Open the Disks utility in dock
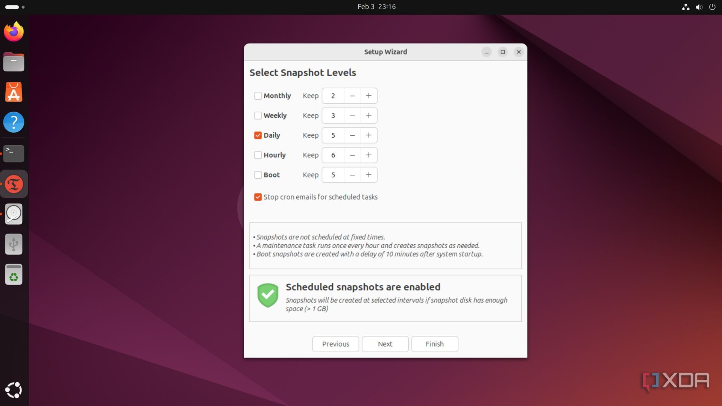Image resolution: width=722 pixels, height=406 pixels. (x=14, y=214)
